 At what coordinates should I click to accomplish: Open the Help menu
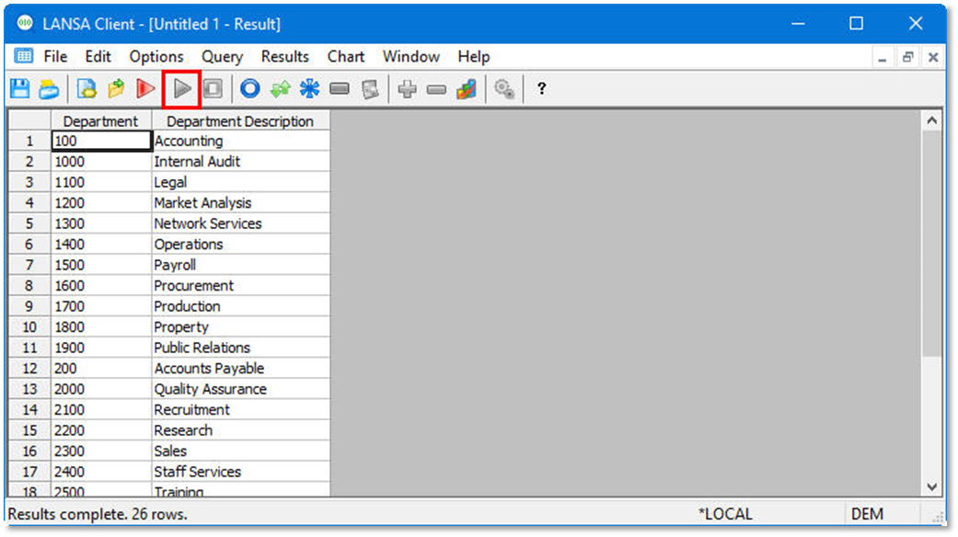474,57
